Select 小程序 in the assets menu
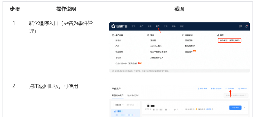255x117 pixels. [118, 58]
